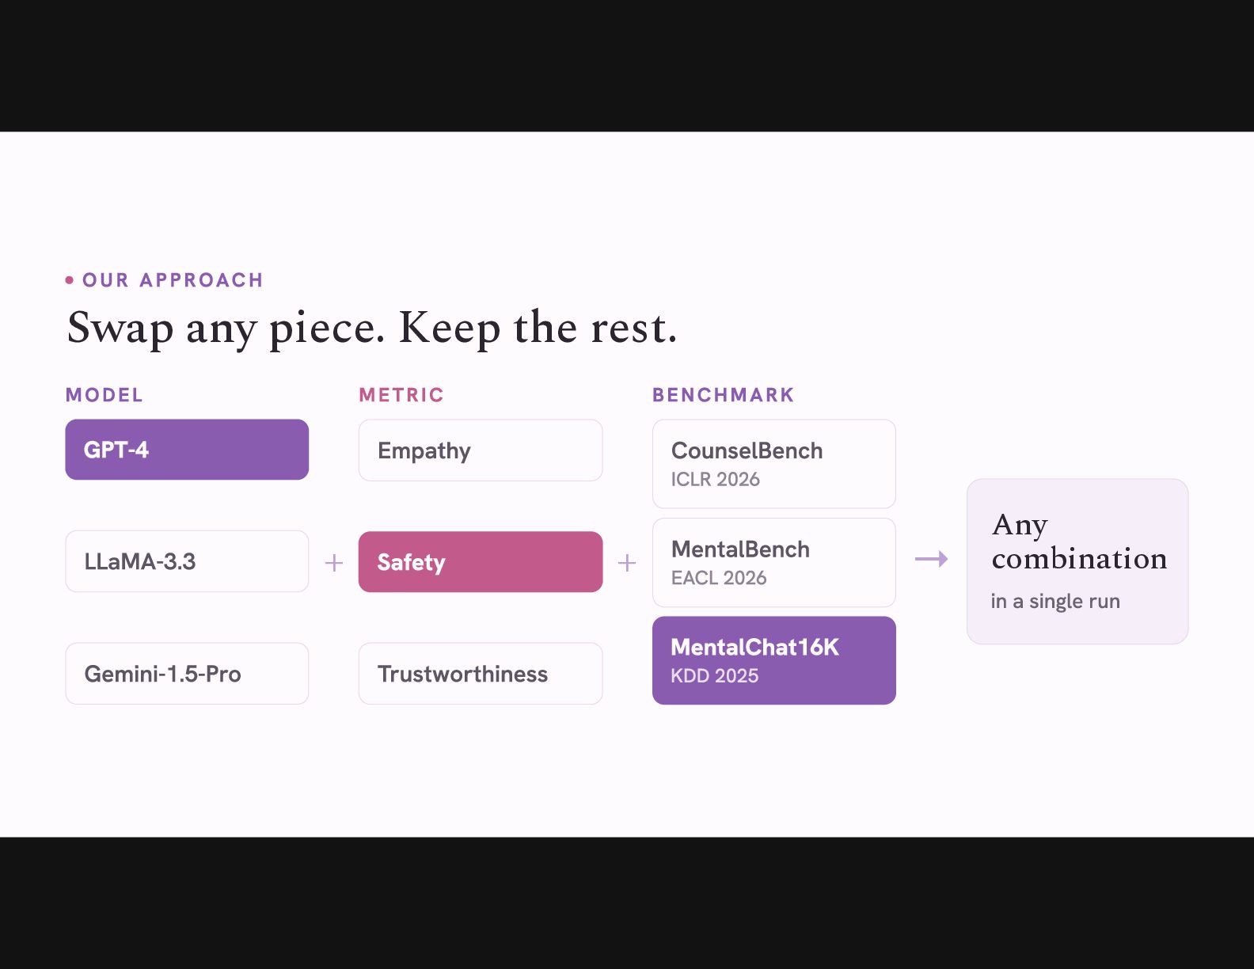Viewport: 1254px width, 969px height.
Task: Choose the LLaMA-3.3 model option
Action: tap(187, 561)
